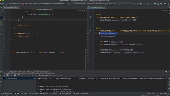Sort test results alphabetically

point(12,75)
